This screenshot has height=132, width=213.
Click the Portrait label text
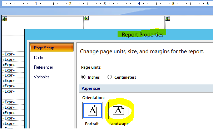[x=92, y=124]
